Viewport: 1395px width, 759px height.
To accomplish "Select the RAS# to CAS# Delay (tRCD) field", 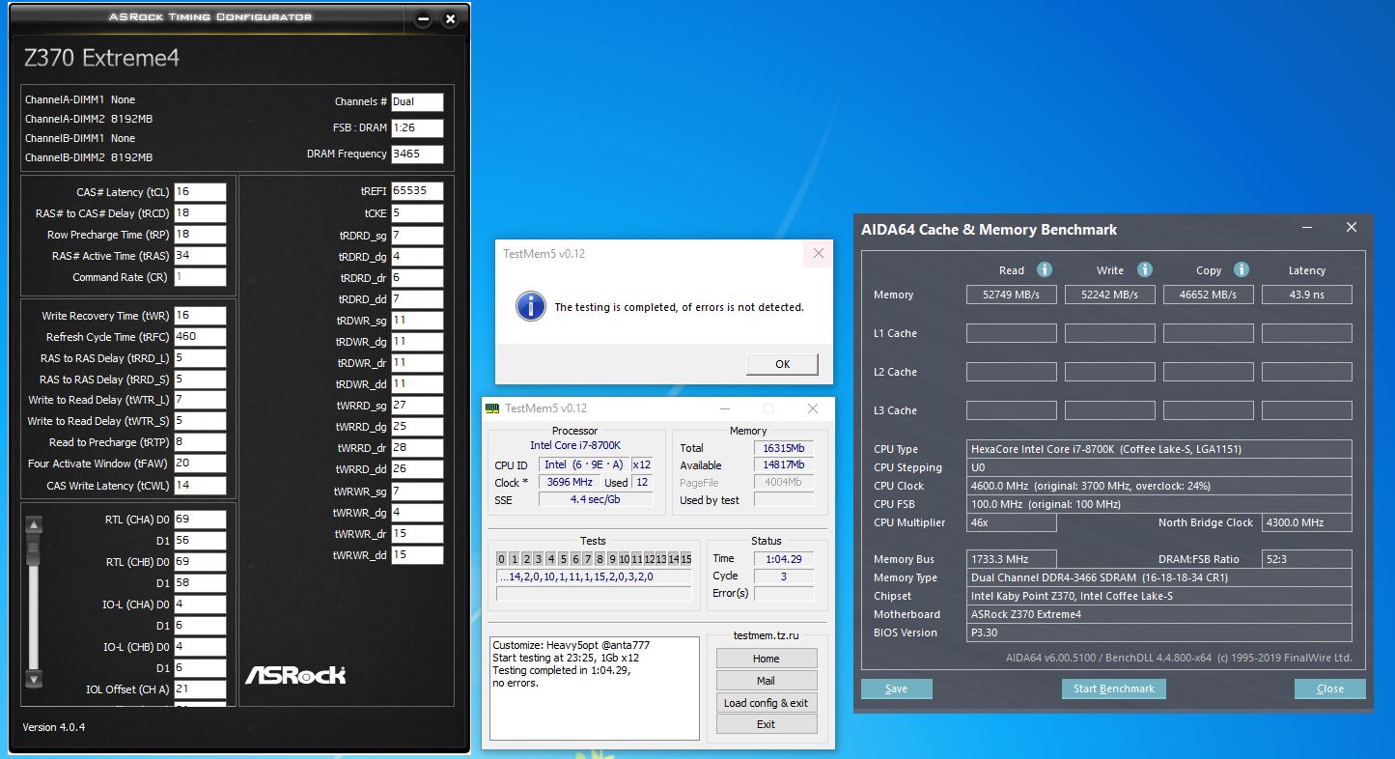I will (200, 213).
